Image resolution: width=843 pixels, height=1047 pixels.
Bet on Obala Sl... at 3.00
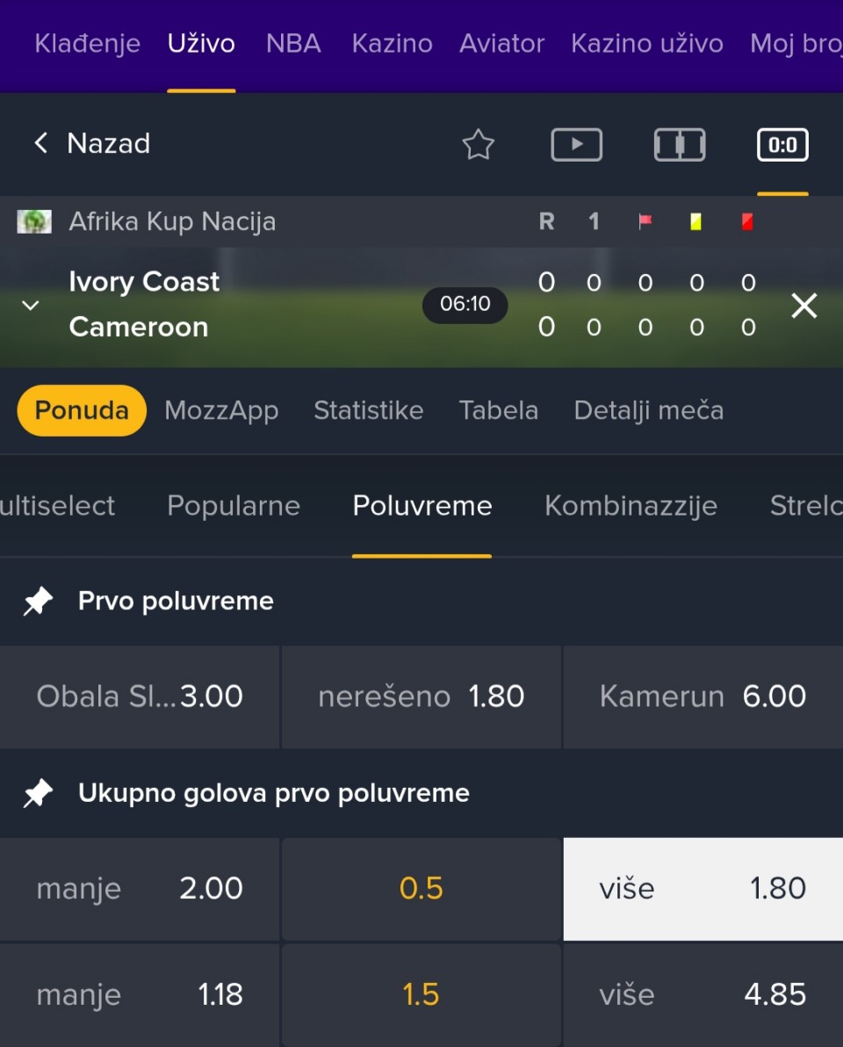pos(140,697)
